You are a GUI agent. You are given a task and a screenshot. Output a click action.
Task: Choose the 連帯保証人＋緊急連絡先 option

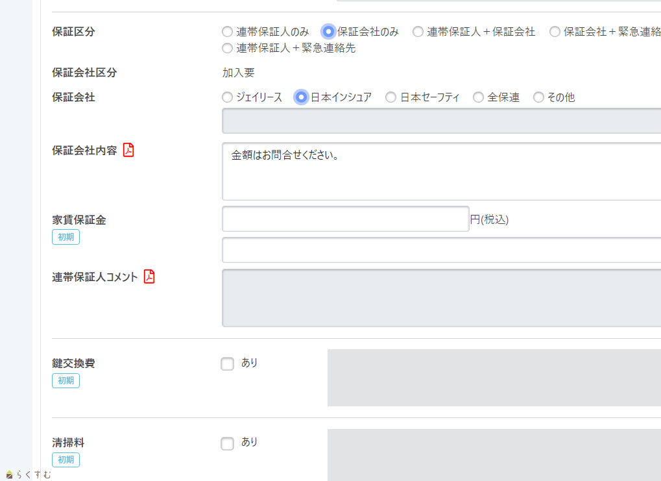point(227,48)
